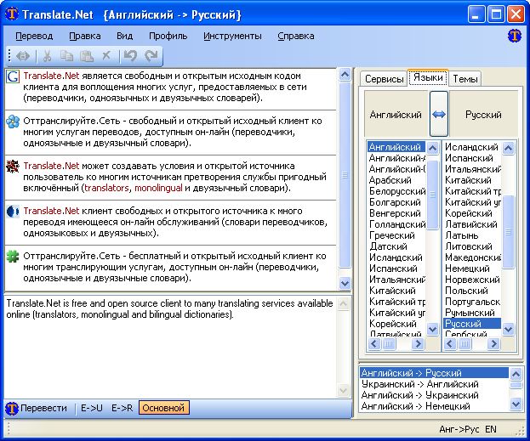Choose Немецкий in target language list

(468, 269)
